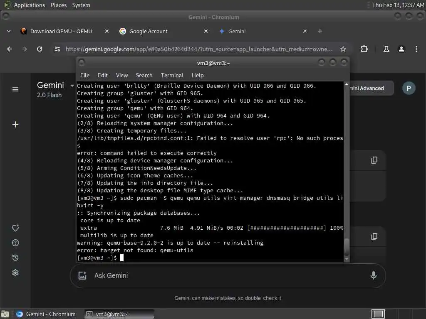
Task: Click the clock showing Thu Feb 13
Action: coord(398,5)
